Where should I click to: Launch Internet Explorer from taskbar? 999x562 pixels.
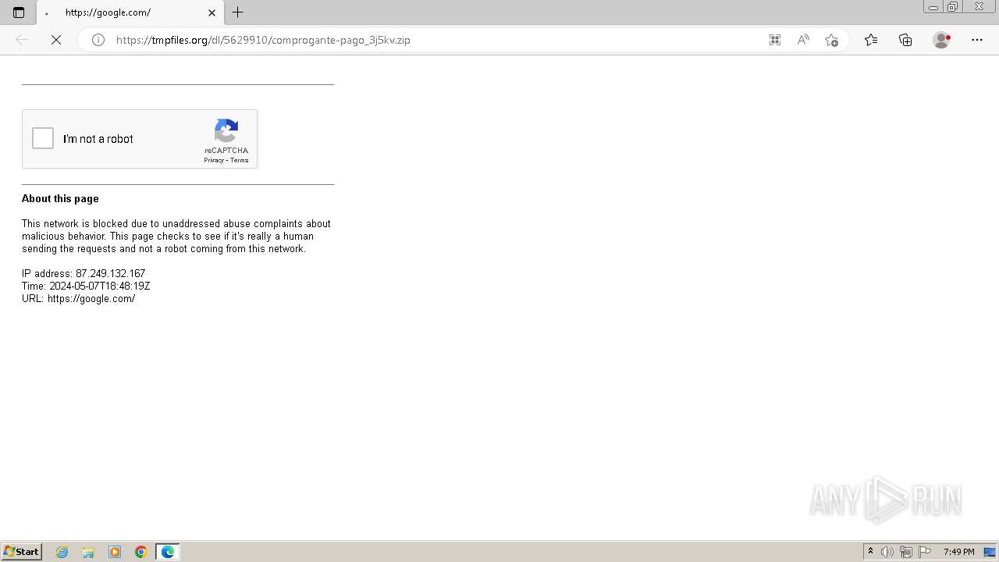click(62, 552)
